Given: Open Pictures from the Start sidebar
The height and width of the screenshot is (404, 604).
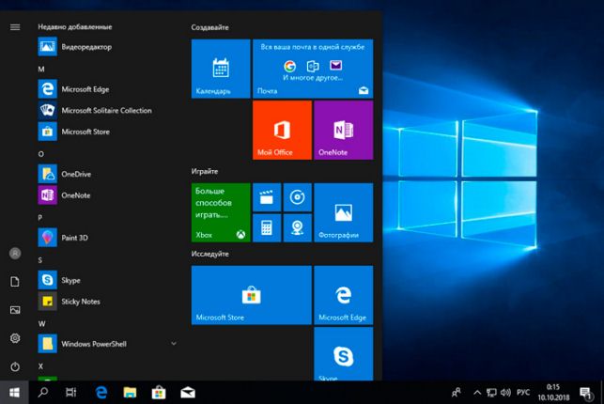Looking at the screenshot, I should [15, 310].
